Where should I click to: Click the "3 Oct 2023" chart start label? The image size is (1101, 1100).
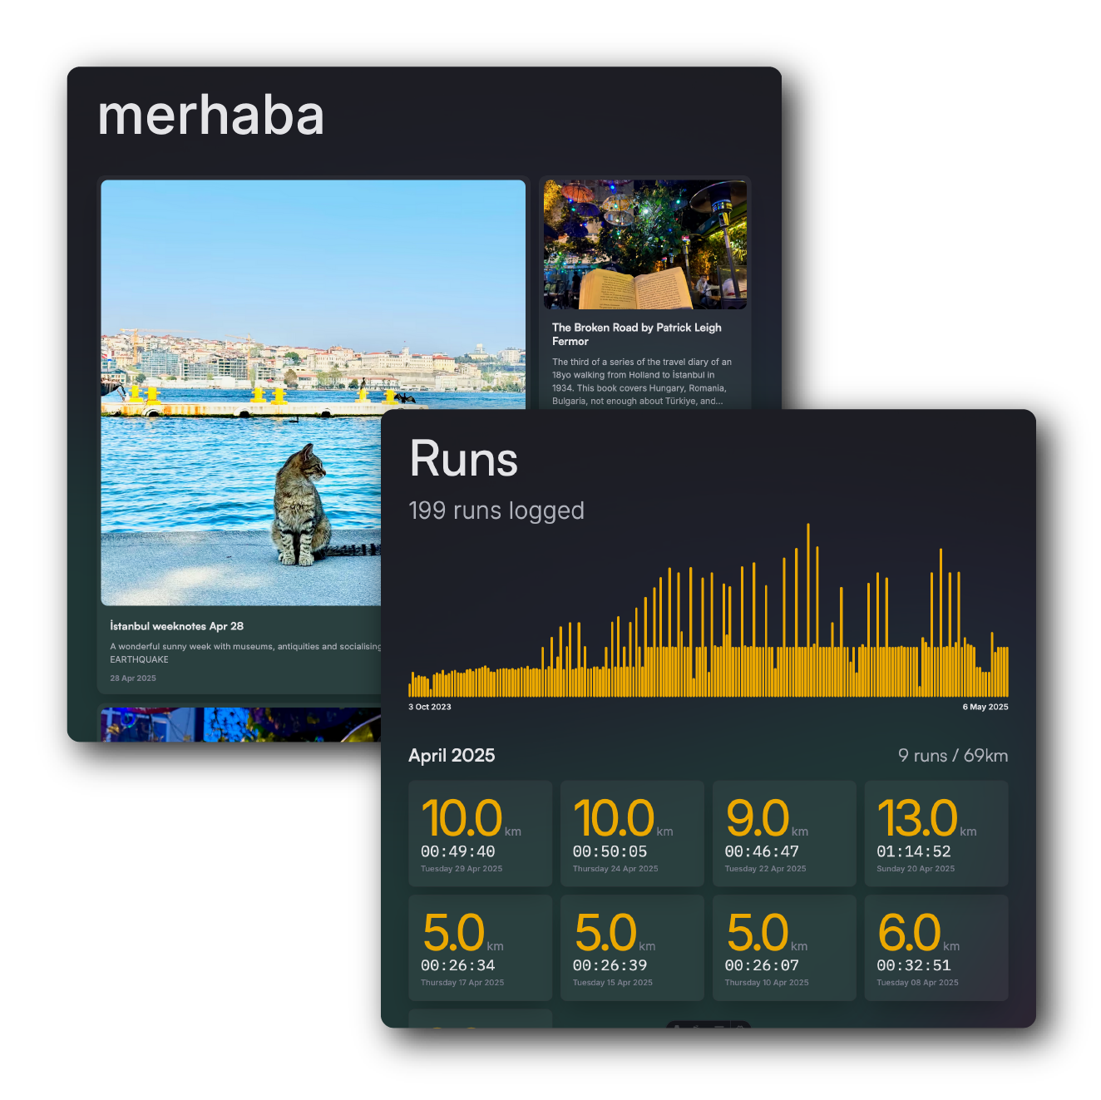430,707
